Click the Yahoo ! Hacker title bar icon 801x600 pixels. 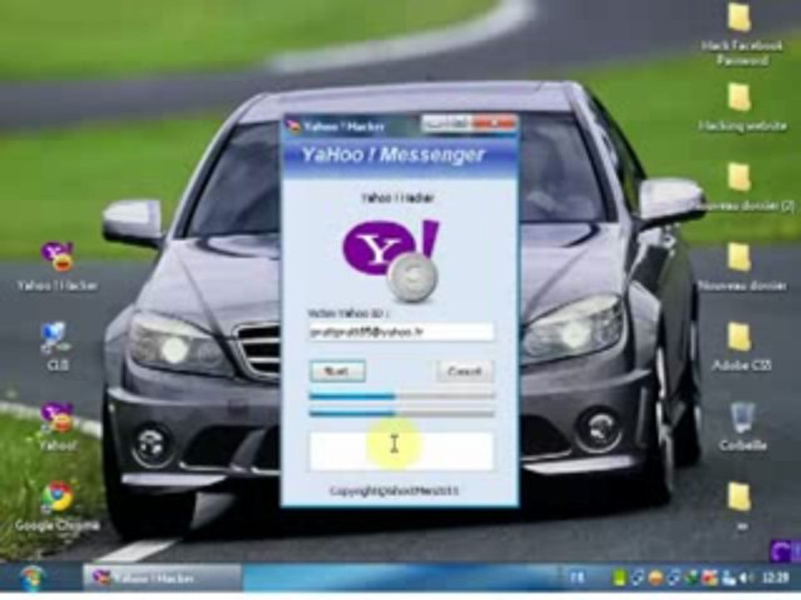pyautogui.click(x=293, y=126)
